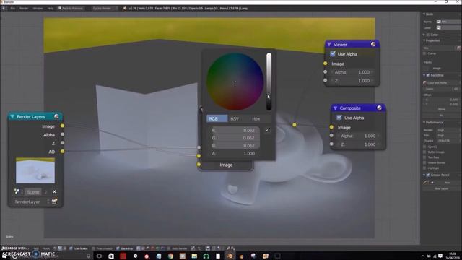Unlink scene with X in Render Layers node
This screenshot has height=260, width=462.
[54, 191]
